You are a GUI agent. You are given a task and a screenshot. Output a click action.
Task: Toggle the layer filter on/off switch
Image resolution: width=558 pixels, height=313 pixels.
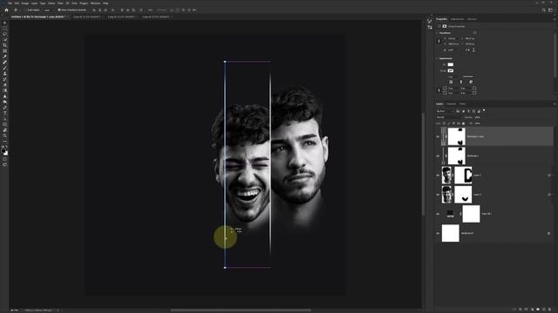pos(484,110)
